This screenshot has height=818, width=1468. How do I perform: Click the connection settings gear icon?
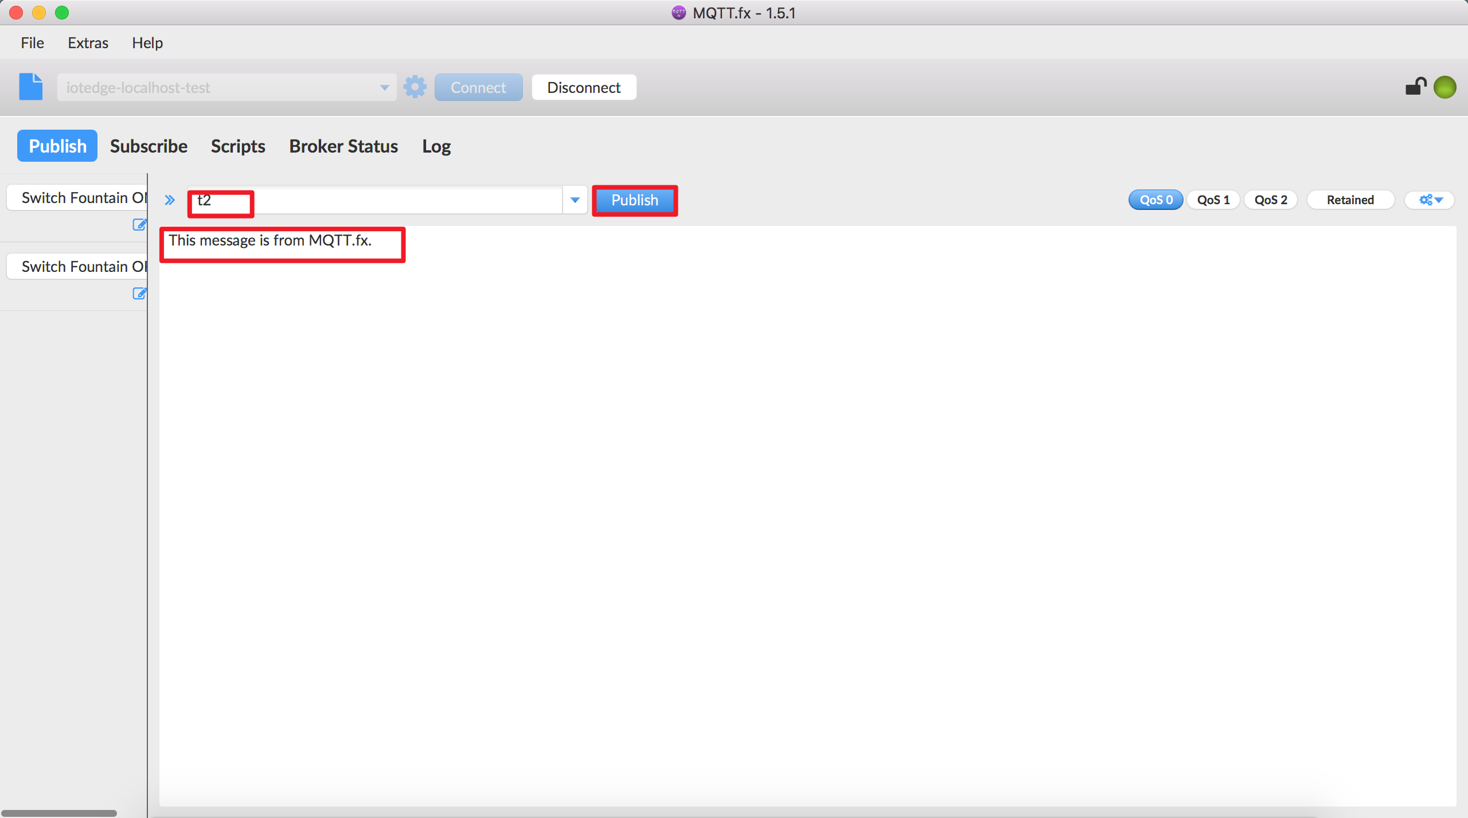click(x=415, y=87)
